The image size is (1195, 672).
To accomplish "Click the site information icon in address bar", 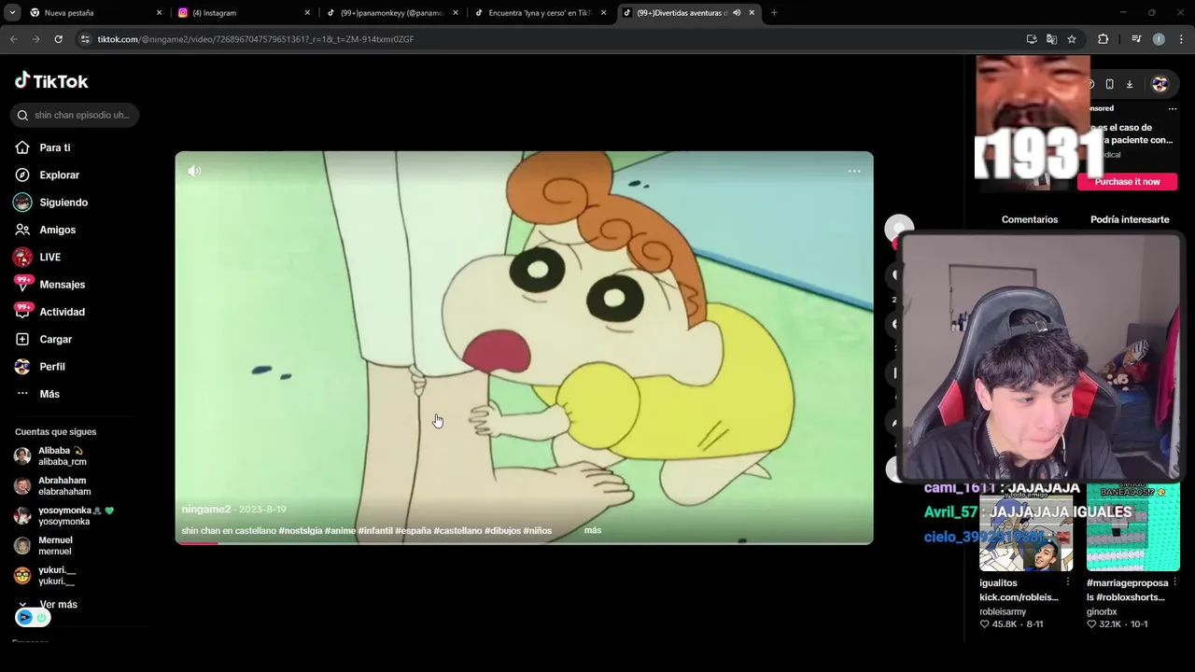I will pyautogui.click(x=85, y=39).
